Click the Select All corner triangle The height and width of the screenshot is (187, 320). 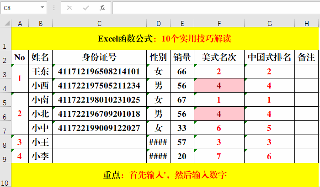pyautogui.click(x=7, y=23)
